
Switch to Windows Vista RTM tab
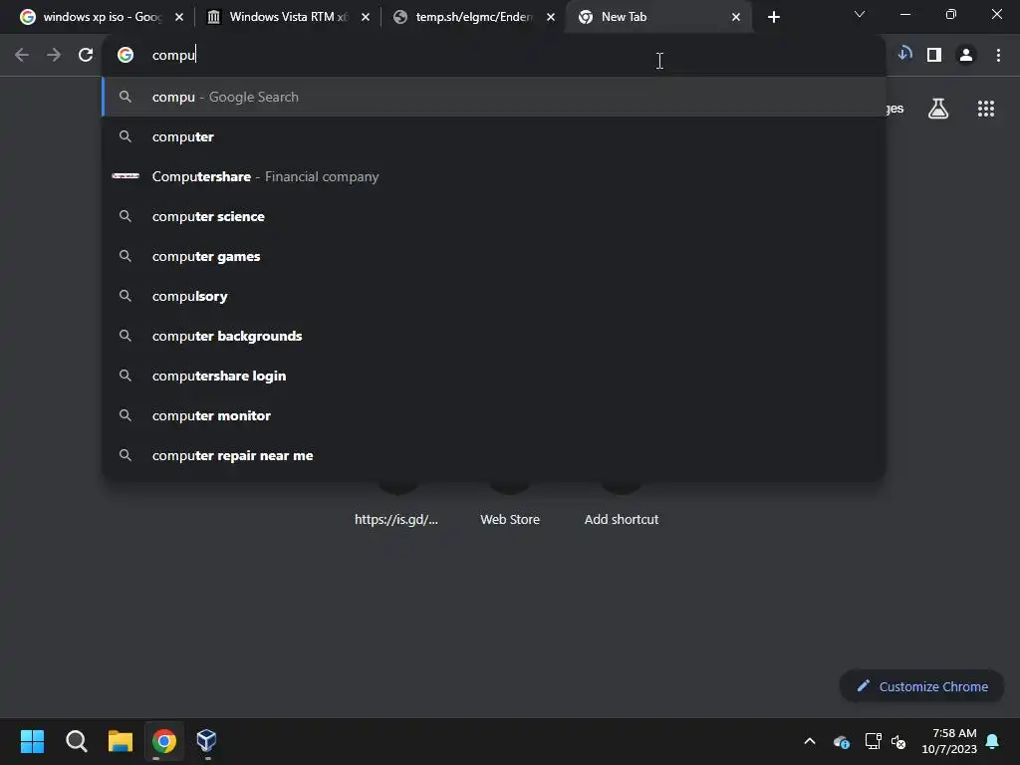[288, 17]
